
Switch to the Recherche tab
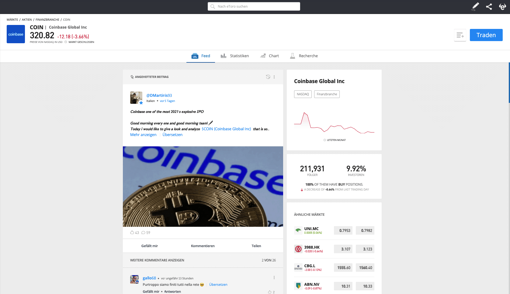pos(304,56)
